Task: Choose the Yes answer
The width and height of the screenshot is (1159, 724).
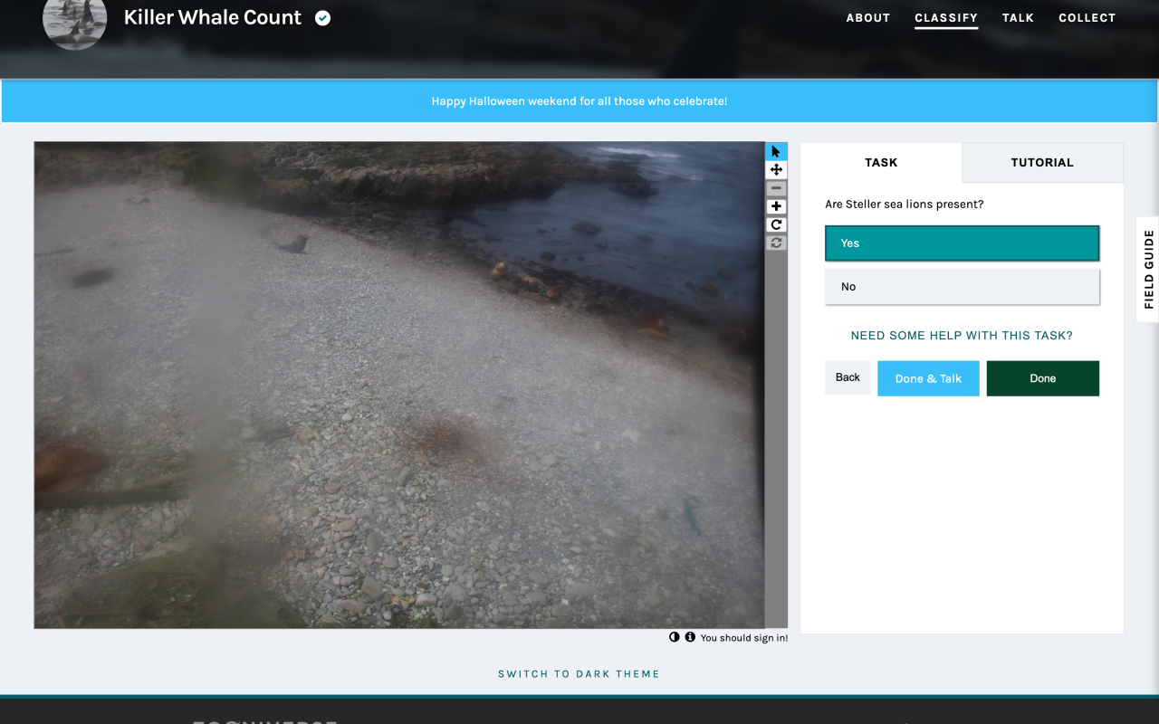Action: click(x=963, y=243)
